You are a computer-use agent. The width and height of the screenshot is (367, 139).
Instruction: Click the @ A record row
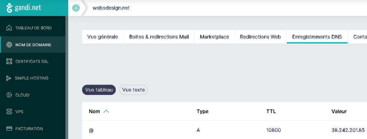click(224, 130)
